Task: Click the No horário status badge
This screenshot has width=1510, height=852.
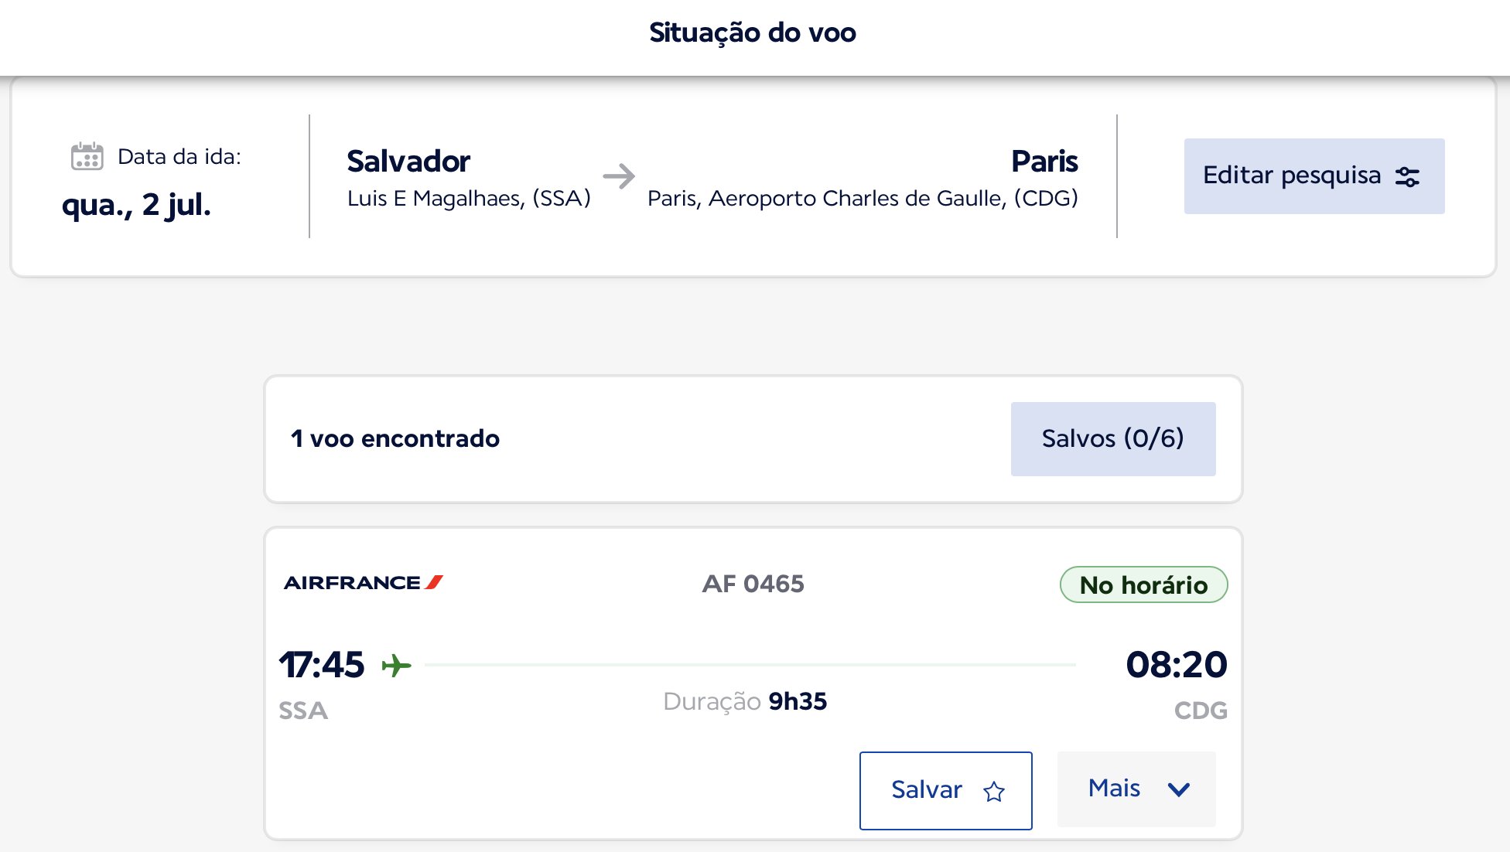Action: [1143, 584]
